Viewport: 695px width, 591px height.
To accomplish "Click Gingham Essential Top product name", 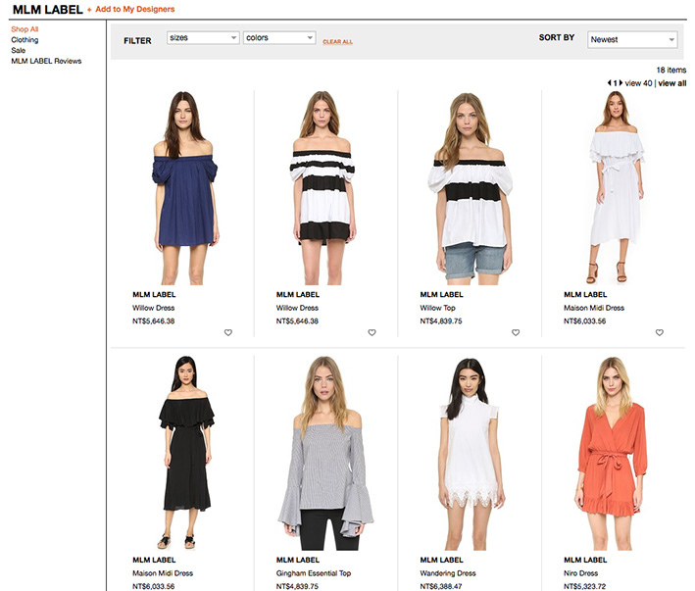I will (x=314, y=573).
